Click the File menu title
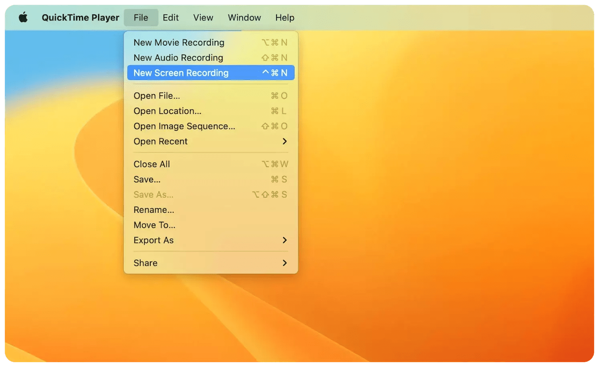This screenshot has width=599, height=367. pyautogui.click(x=141, y=17)
